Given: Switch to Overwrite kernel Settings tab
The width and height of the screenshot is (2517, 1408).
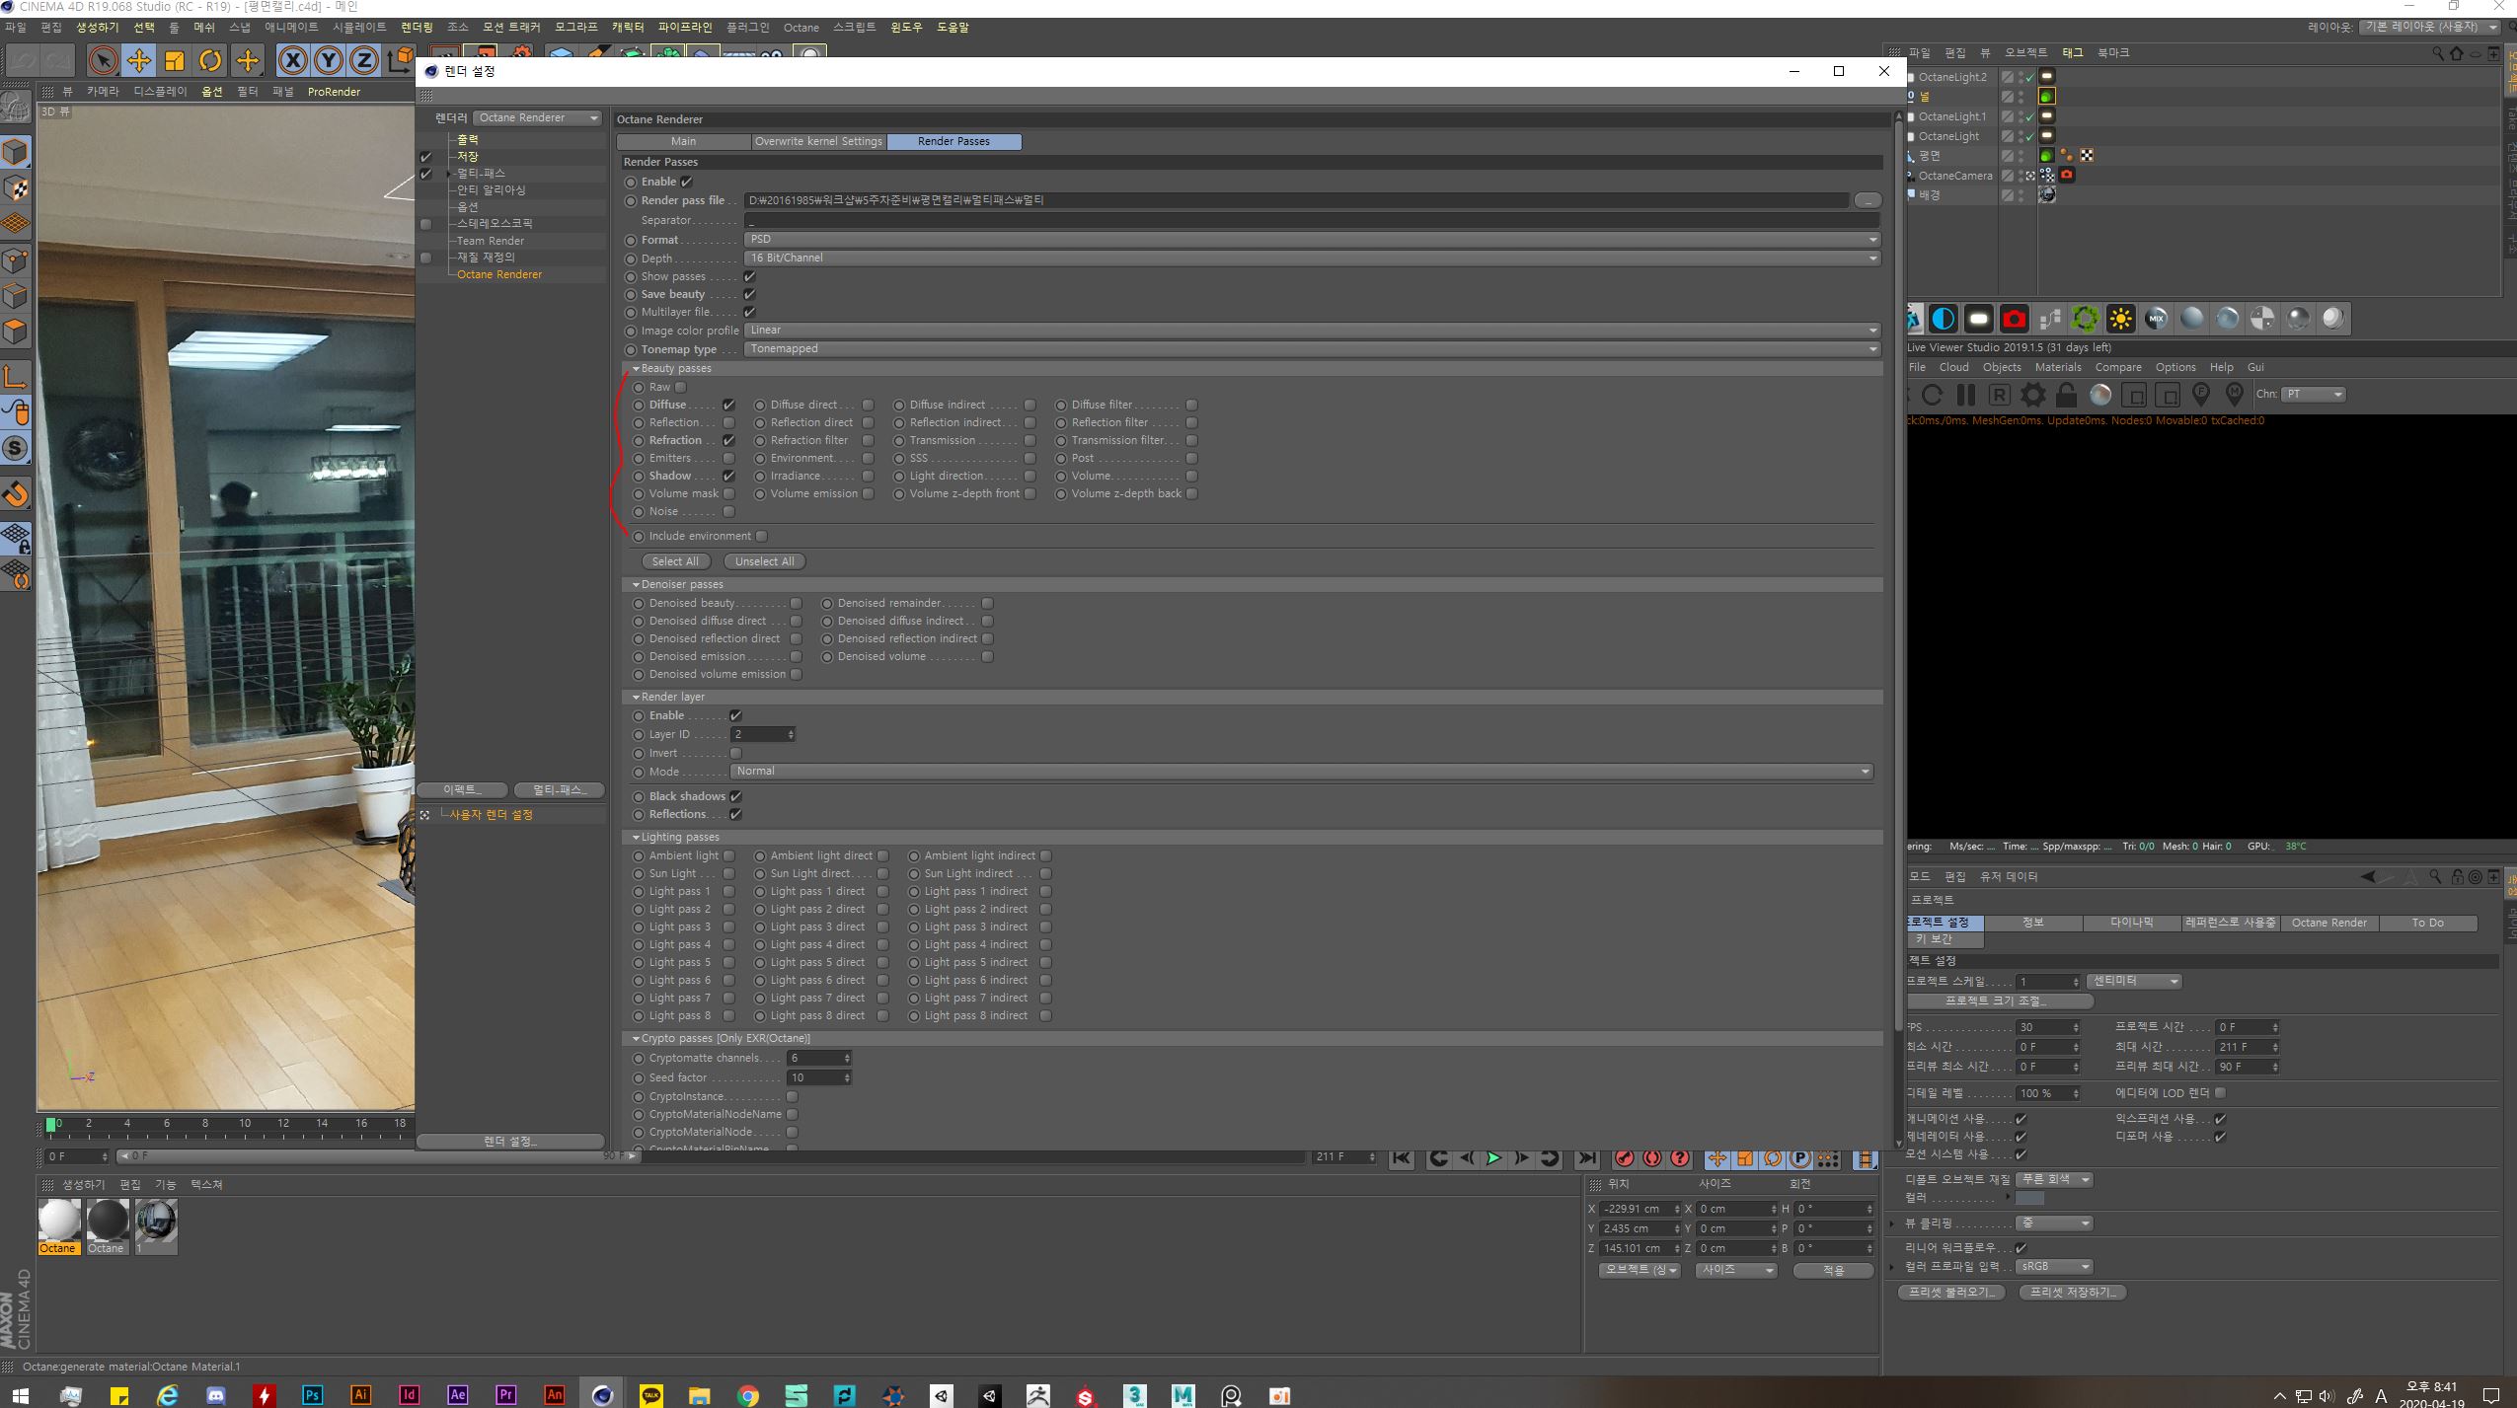Looking at the screenshot, I should tap(818, 141).
